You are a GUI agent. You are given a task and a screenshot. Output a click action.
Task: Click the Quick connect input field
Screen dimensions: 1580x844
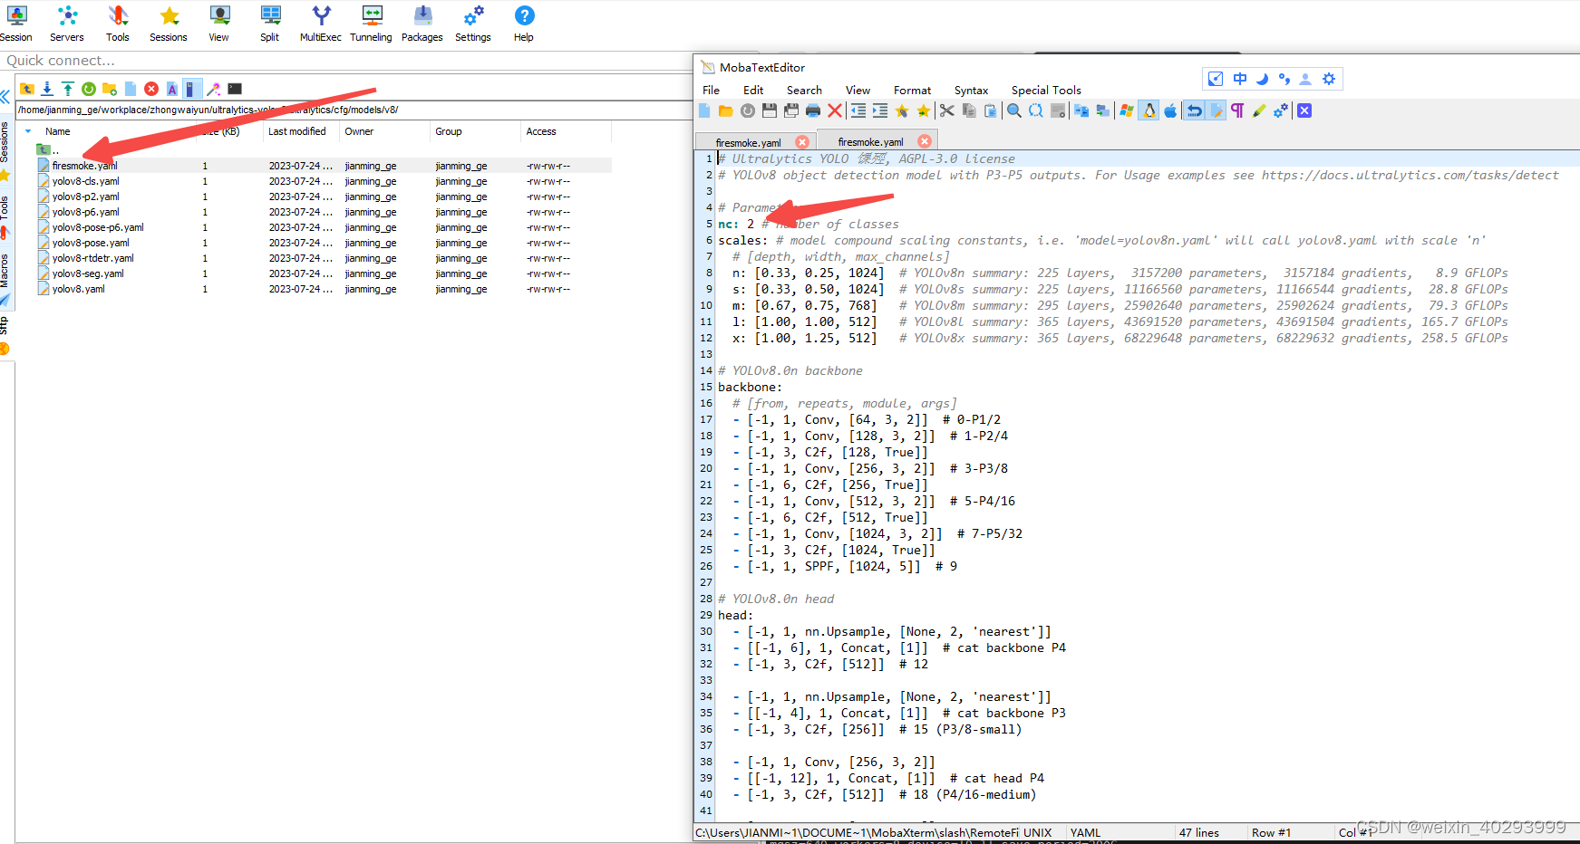pyautogui.click(x=344, y=61)
